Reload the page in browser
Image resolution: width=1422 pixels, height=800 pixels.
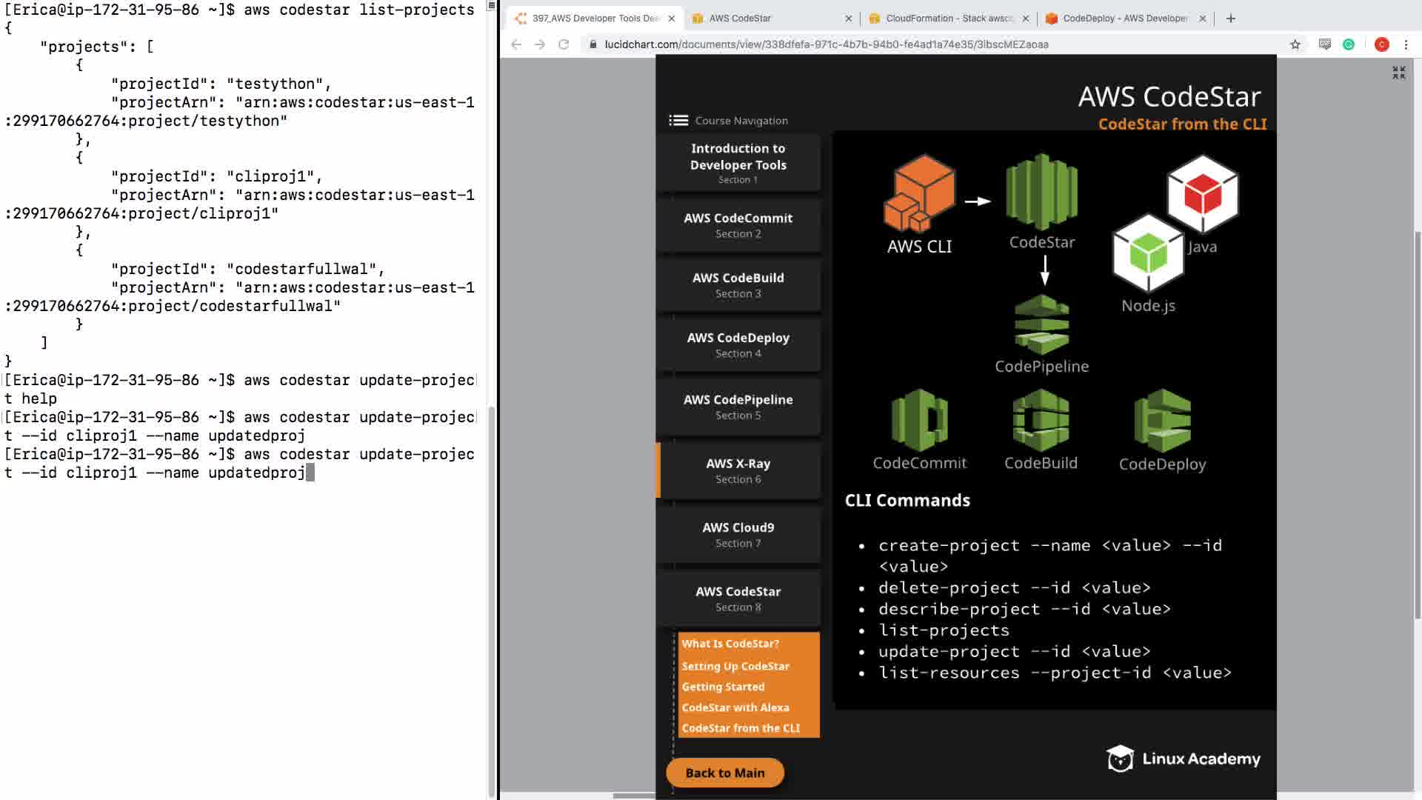(x=564, y=44)
